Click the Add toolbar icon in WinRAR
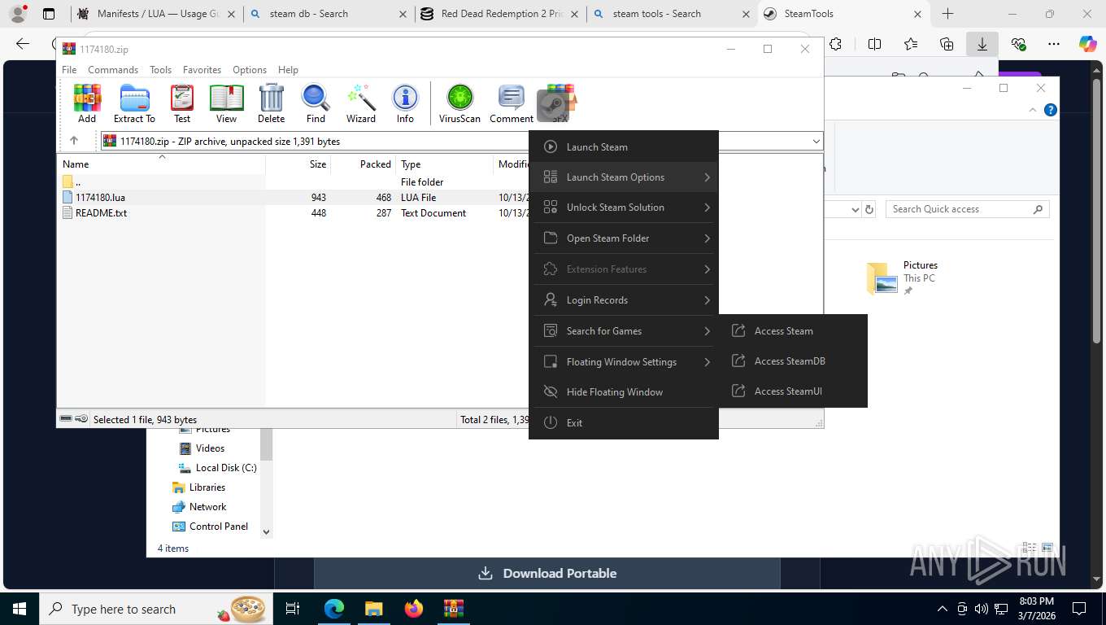The height and width of the screenshot is (625, 1106). click(87, 103)
